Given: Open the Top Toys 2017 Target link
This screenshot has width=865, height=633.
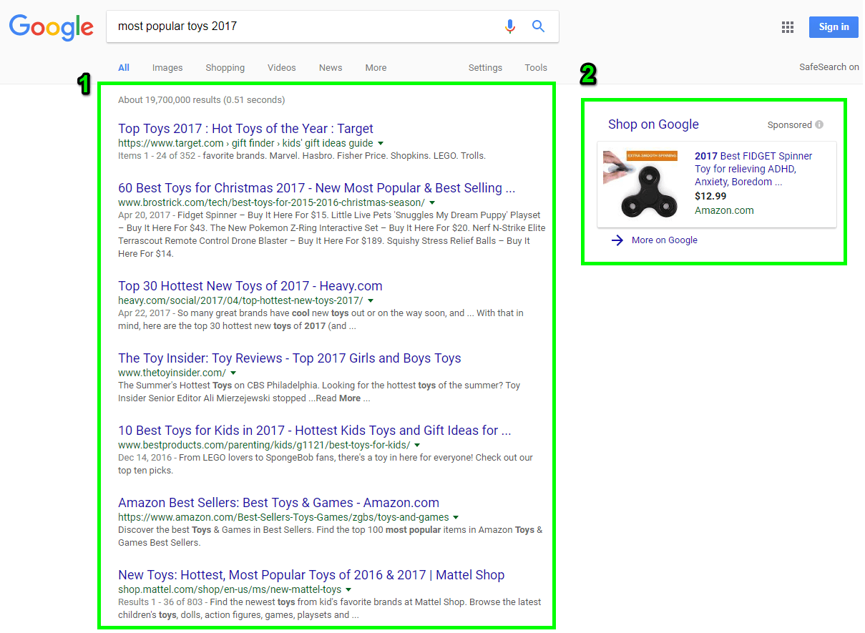Looking at the screenshot, I should [x=245, y=129].
